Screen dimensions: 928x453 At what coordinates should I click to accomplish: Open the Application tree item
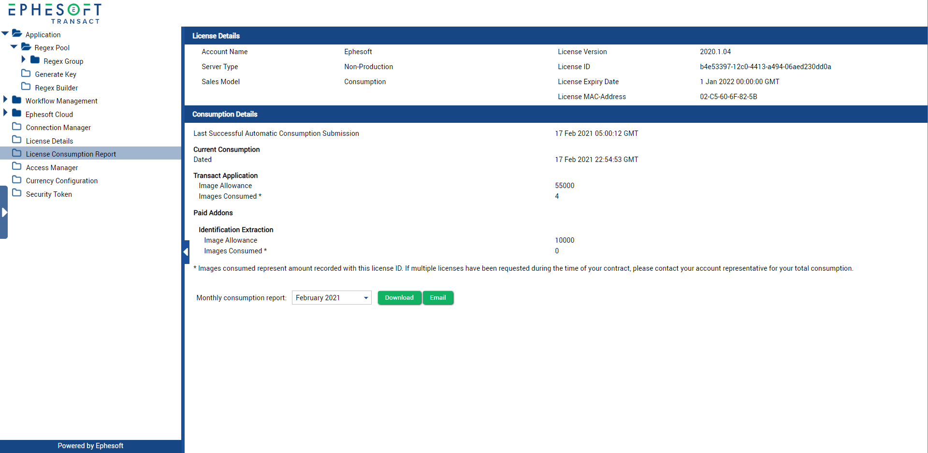(43, 35)
